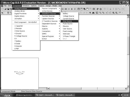Select Pulse Source menu item
Image resolution: width=130 pixels, height=97 pixels.
pos(69,24)
